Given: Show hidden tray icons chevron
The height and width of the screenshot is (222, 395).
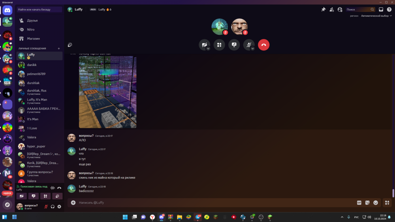Looking at the screenshot, I should [x=342, y=217].
